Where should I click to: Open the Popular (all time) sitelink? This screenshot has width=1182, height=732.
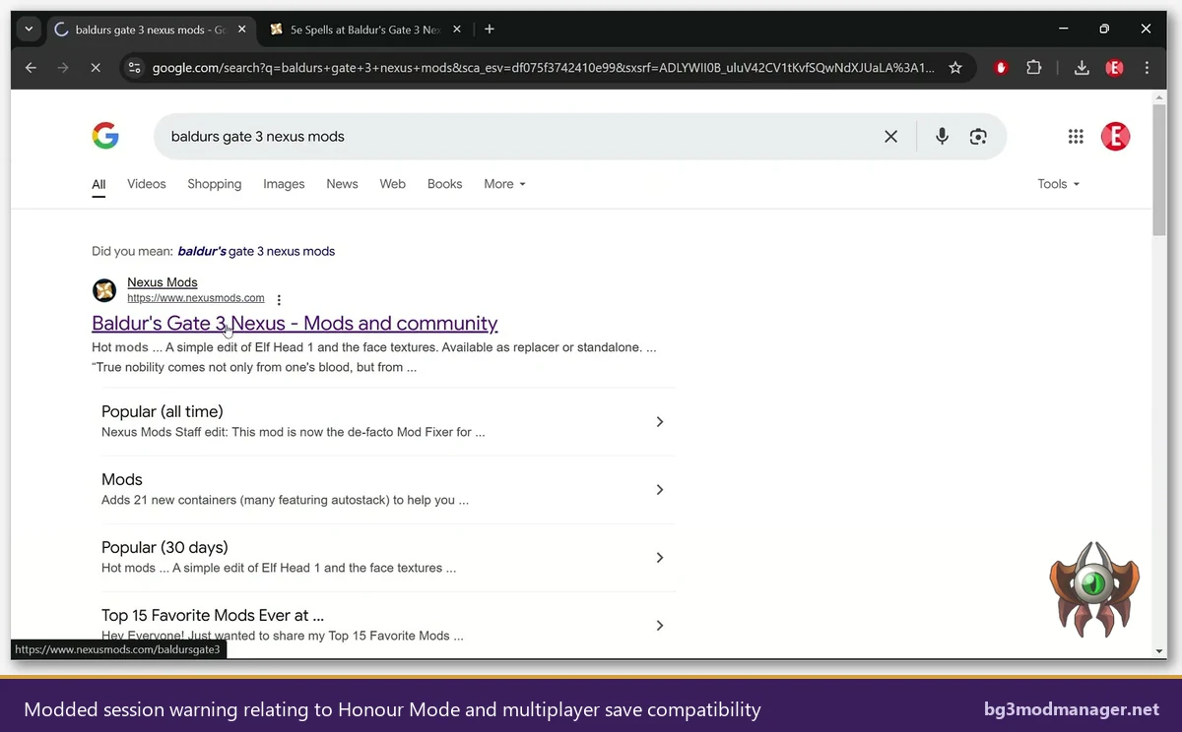[163, 411]
